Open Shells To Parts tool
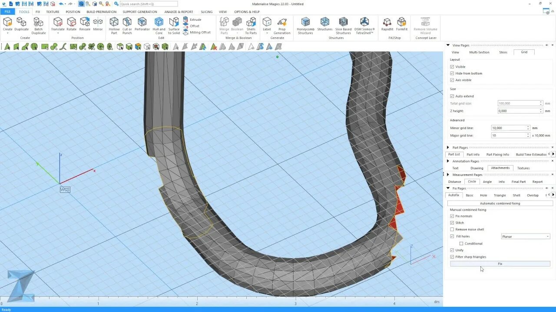The width and height of the screenshot is (556, 312). (x=251, y=26)
